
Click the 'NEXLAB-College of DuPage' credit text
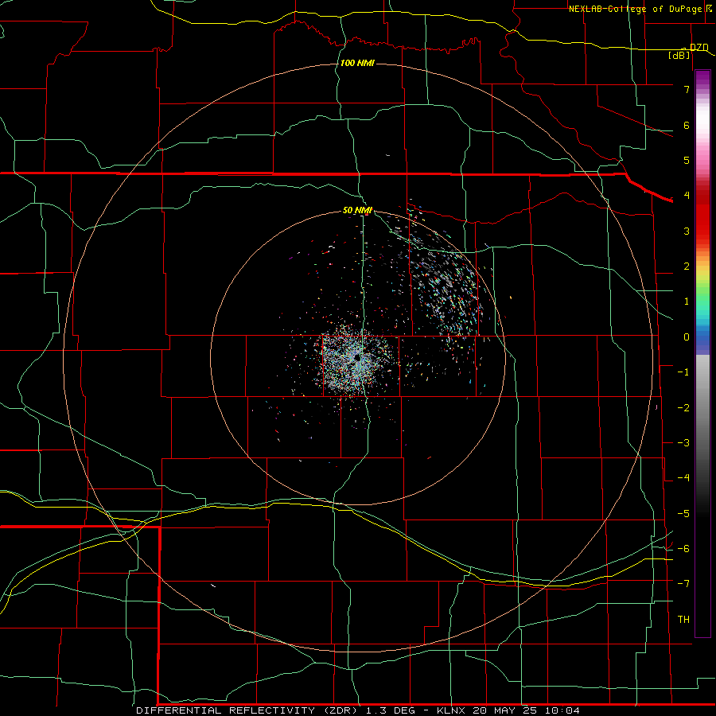(x=635, y=9)
